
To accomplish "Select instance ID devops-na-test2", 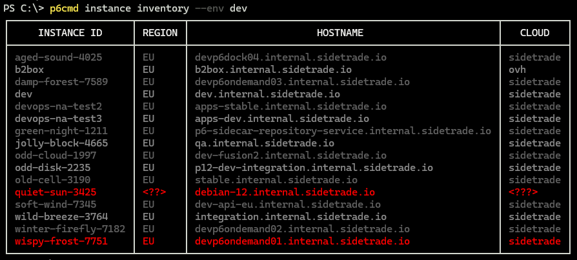I will [x=59, y=106].
